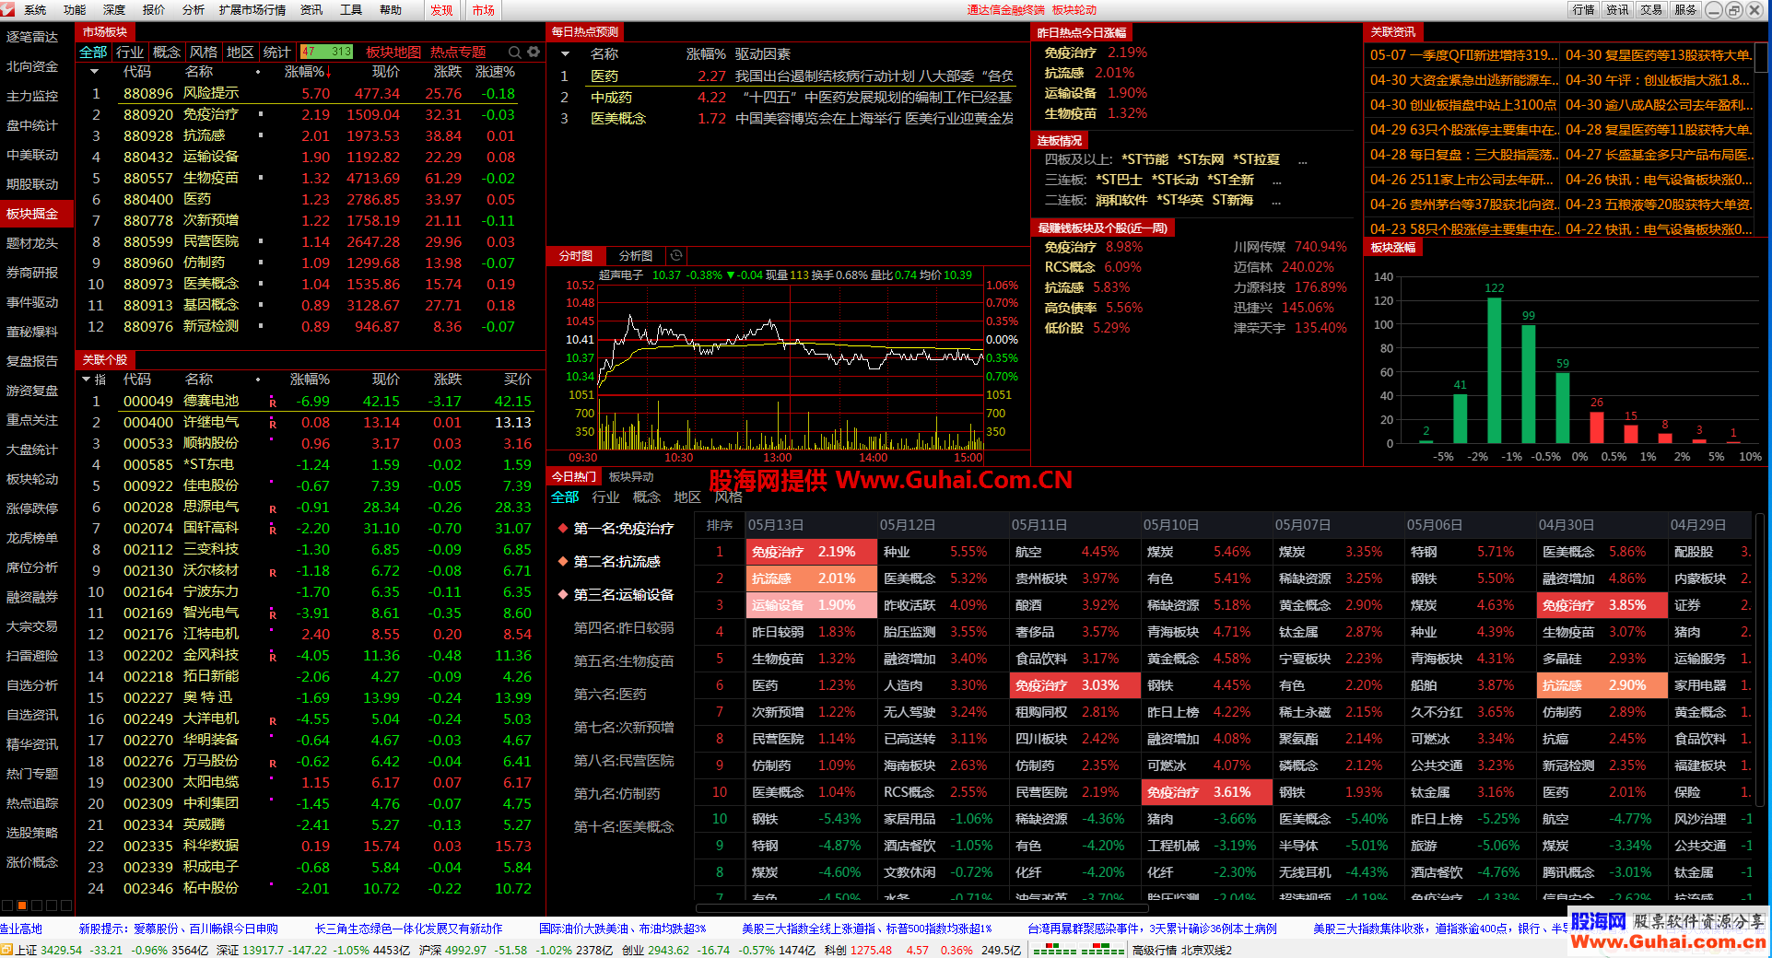Screen dimensions: 1772x958
Task: Select the third page indicator square
Action: 37,905
